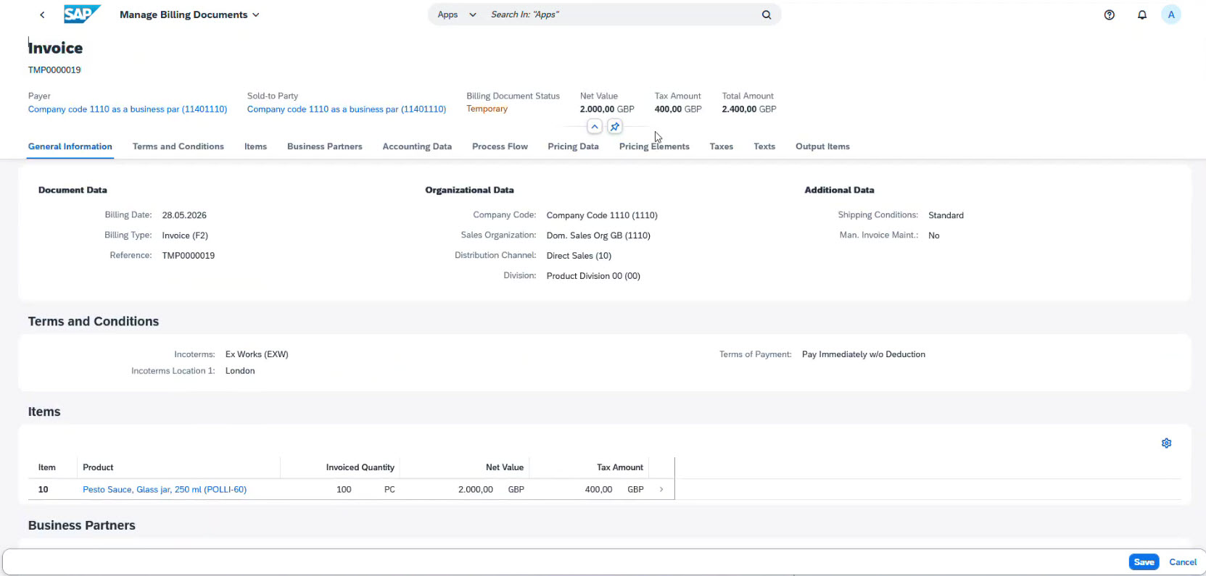Open the user profile avatar A

tap(1171, 14)
